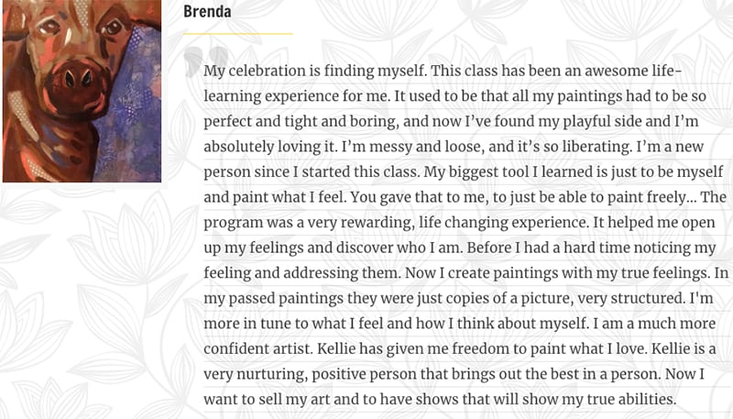Viewport: 733px width, 419px height.
Task: Click the yellow underline beneath Brenda
Action: pos(238,34)
